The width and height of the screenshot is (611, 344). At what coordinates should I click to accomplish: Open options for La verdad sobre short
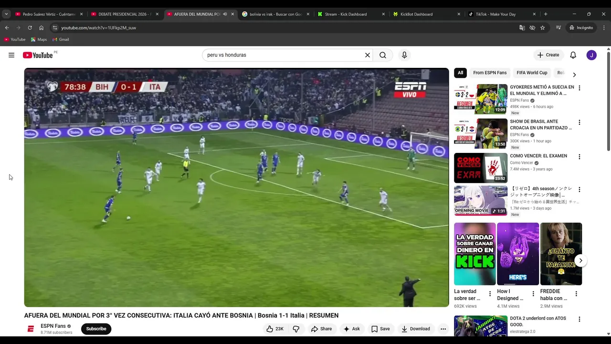pos(490,294)
